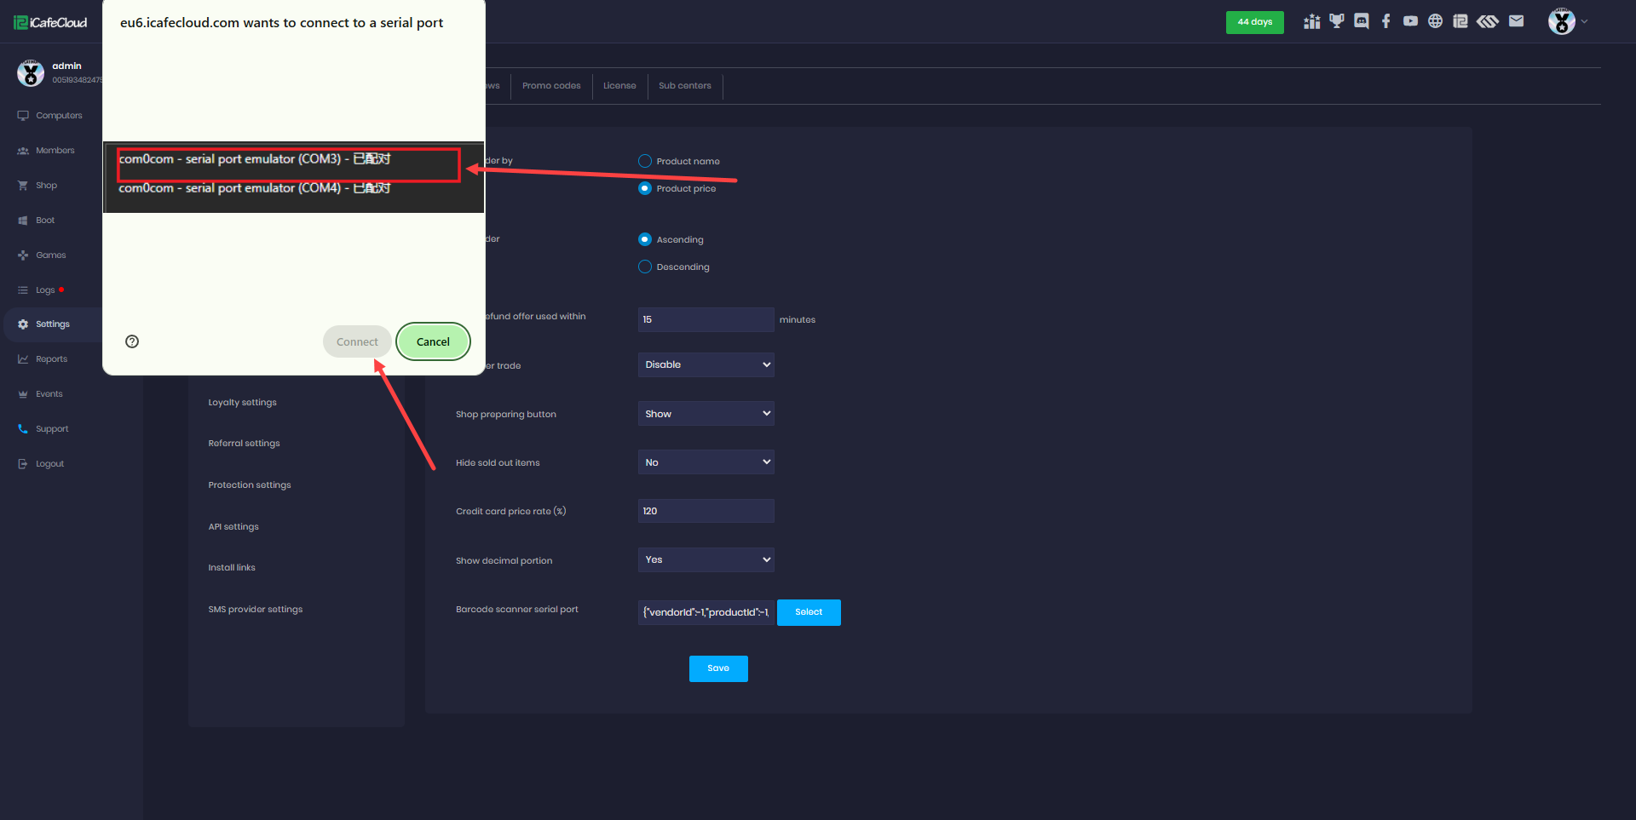This screenshot has width=1636, height=820.
Task: Click the help question mark in the dialog
Action: pos(132,341)
